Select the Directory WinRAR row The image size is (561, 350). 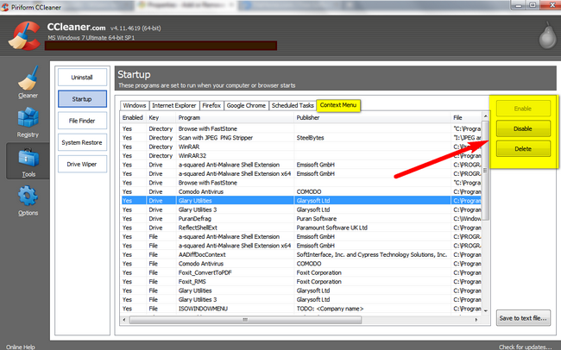point(301,147)
